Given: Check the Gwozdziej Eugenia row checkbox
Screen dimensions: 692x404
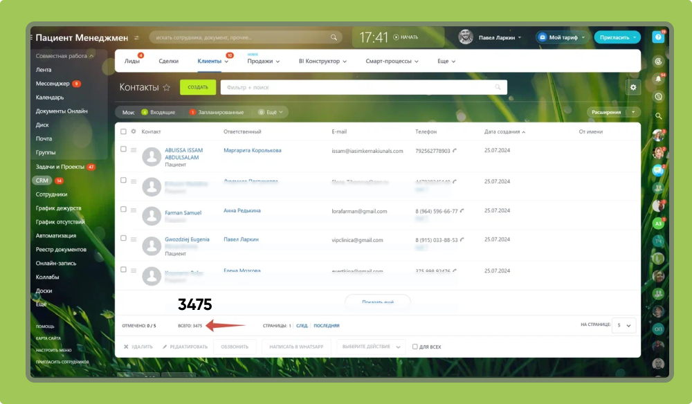Looking at the screenshot, I should (x=123, y=238).
